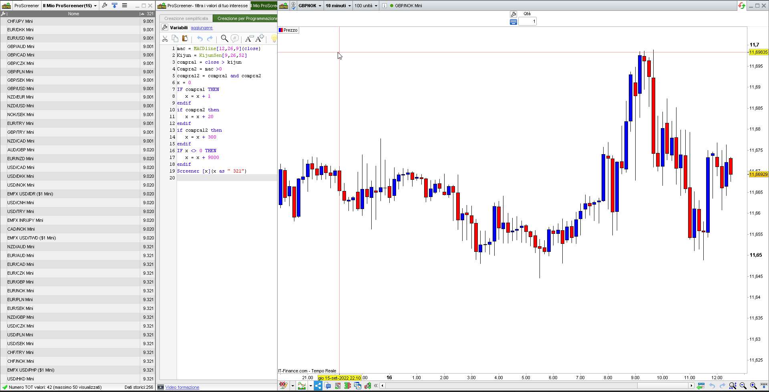Image resolution: width=769 pixels, height=392 pixels.
Task: Select the EMFX USD/PHP ($1 Mini) row
Action: (77, 370)
